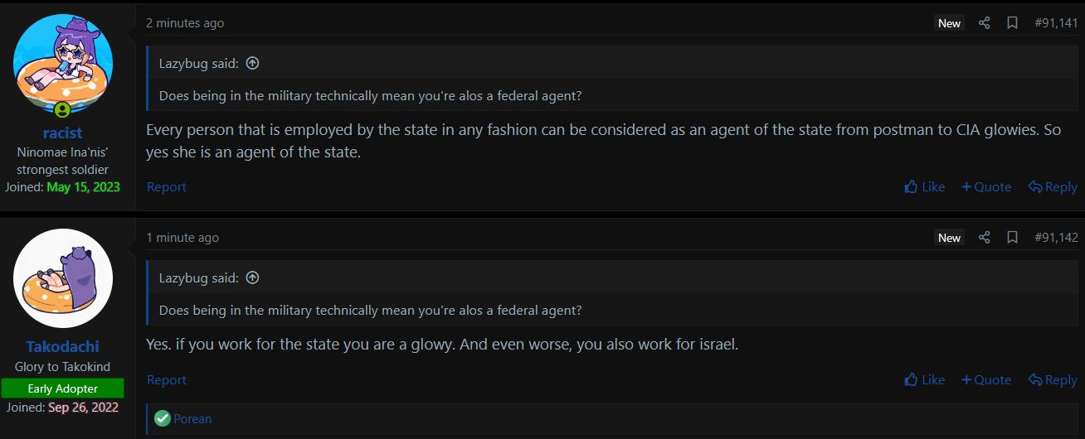Image resolution: width=1085 pixels, height=439 pixels.
Task: View Porean in the reactions bar
Action: pos(192,419)
